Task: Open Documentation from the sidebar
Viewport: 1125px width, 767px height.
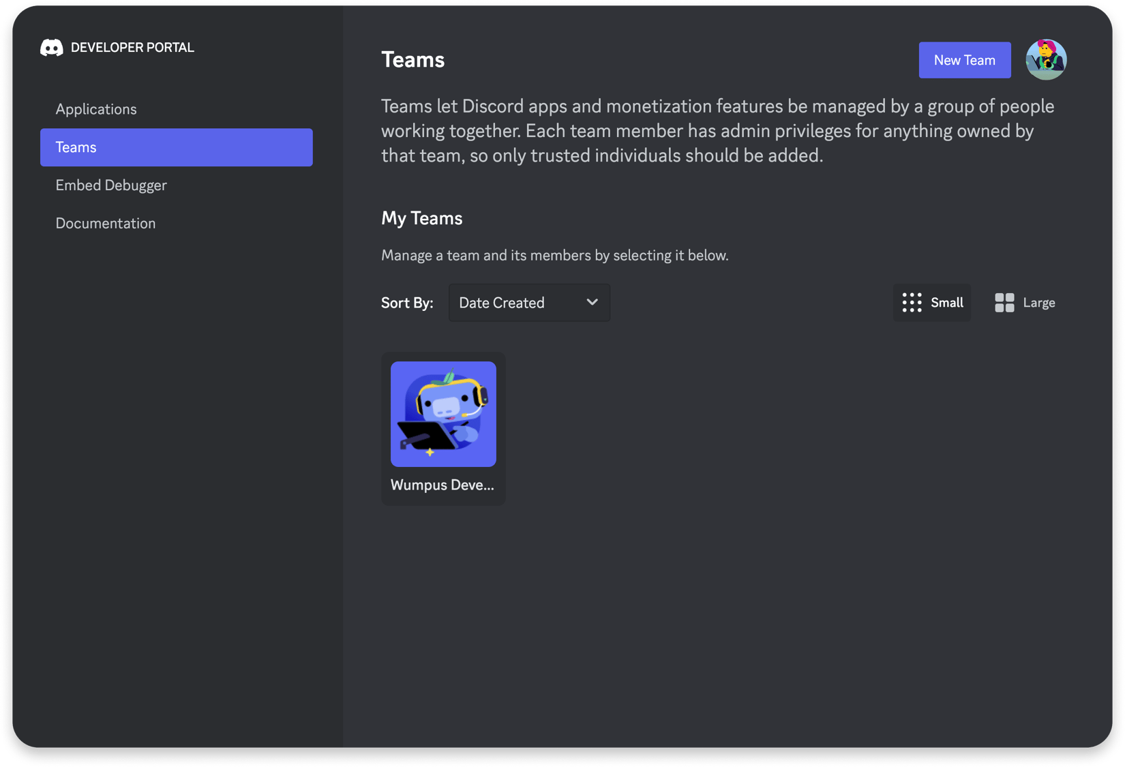Action: click(106, 224)
